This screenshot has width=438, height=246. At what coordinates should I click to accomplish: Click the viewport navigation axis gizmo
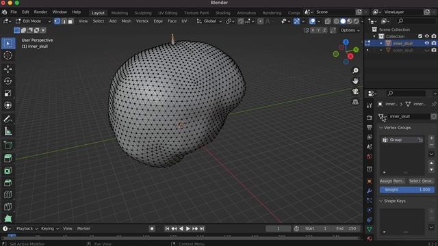pos(346,52)
